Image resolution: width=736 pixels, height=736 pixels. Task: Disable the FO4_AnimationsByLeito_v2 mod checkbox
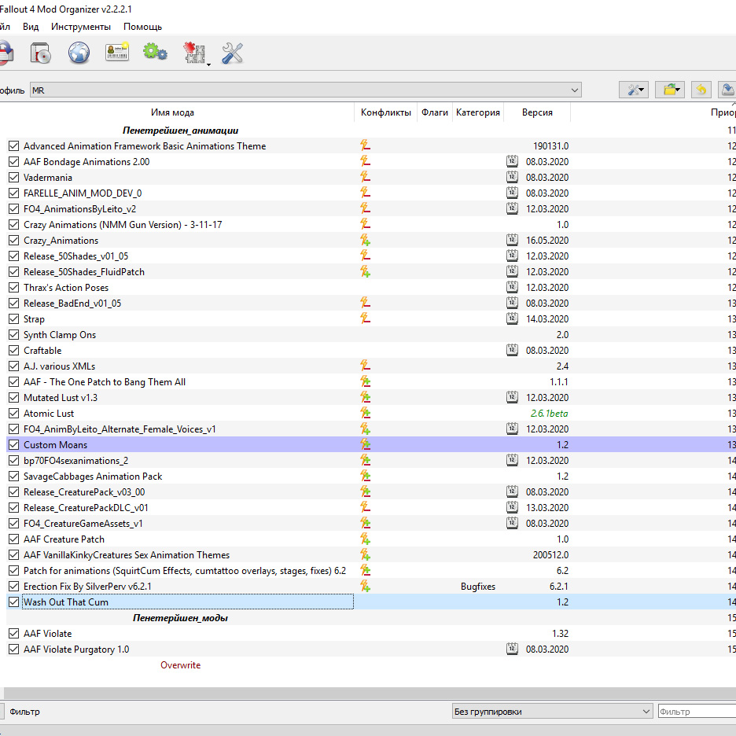[13, 209]
